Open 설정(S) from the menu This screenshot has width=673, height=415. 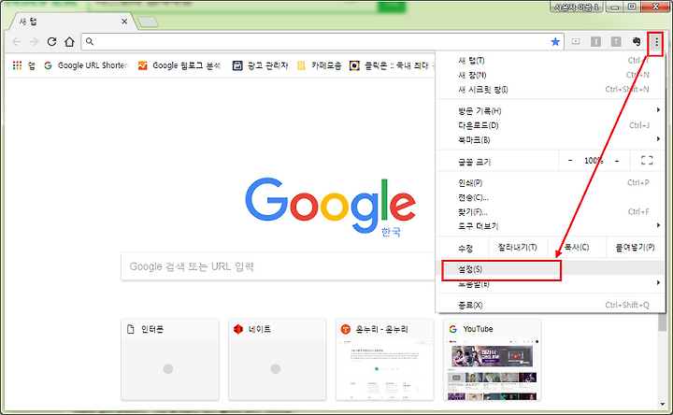[551, 269]
